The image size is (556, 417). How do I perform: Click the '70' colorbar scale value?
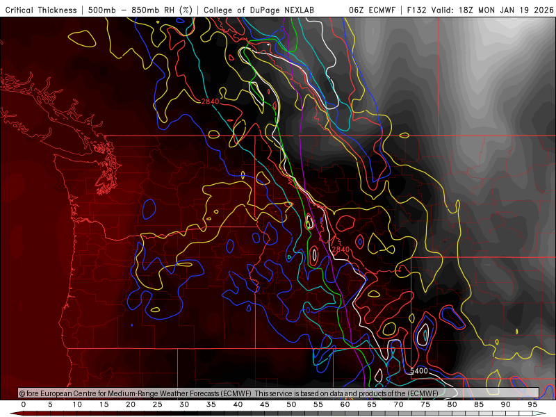tap(398, 404)
